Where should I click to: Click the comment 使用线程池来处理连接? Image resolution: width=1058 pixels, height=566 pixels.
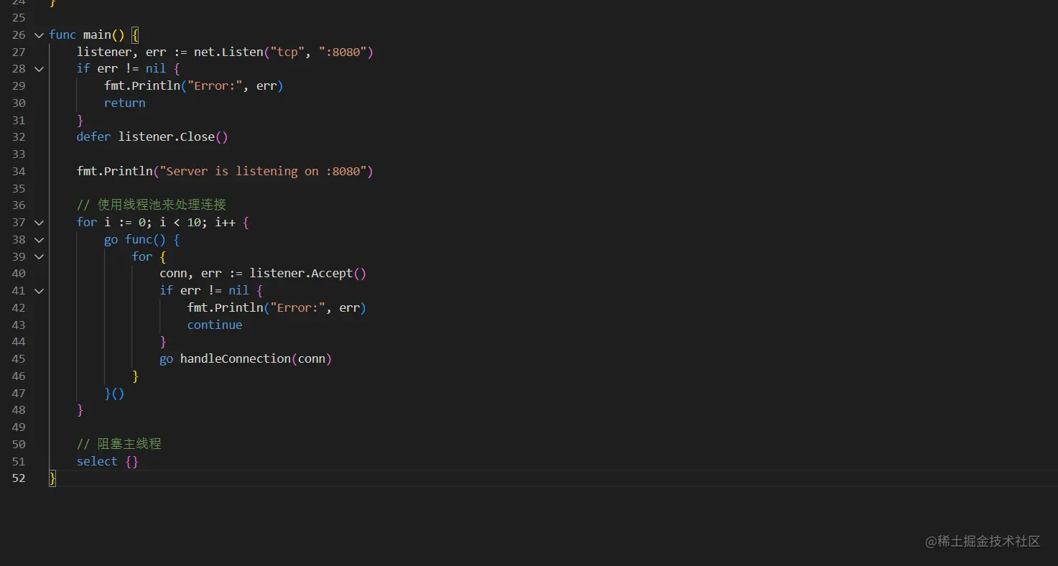point(152,205)
